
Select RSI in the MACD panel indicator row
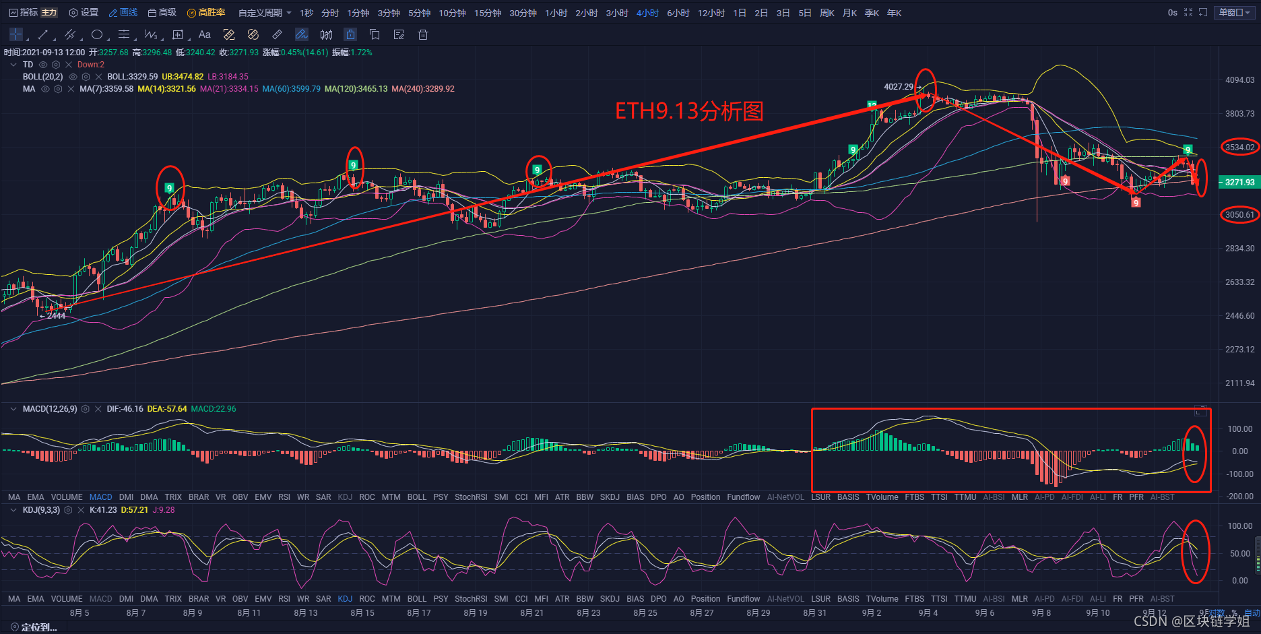[284, 497]
